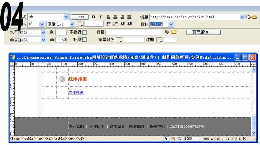Viewport: 260px width, 145px height.
Task: Click the blue 媒体报道 hyperlink
Action: coord(76,92)
